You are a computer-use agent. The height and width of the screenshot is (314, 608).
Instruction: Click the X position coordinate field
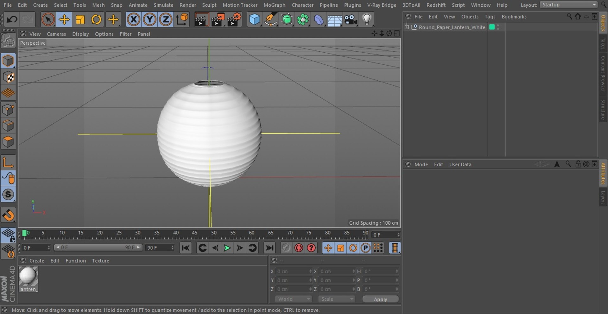click(294, 272)
